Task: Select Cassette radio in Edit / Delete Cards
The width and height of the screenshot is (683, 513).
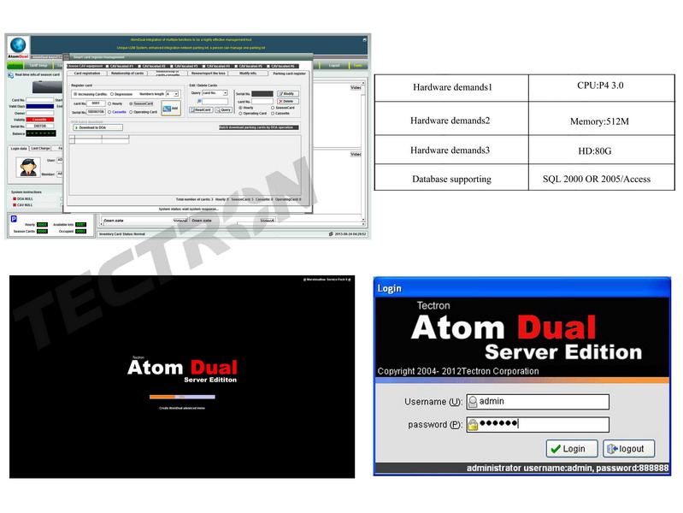Action: [273, 114]
